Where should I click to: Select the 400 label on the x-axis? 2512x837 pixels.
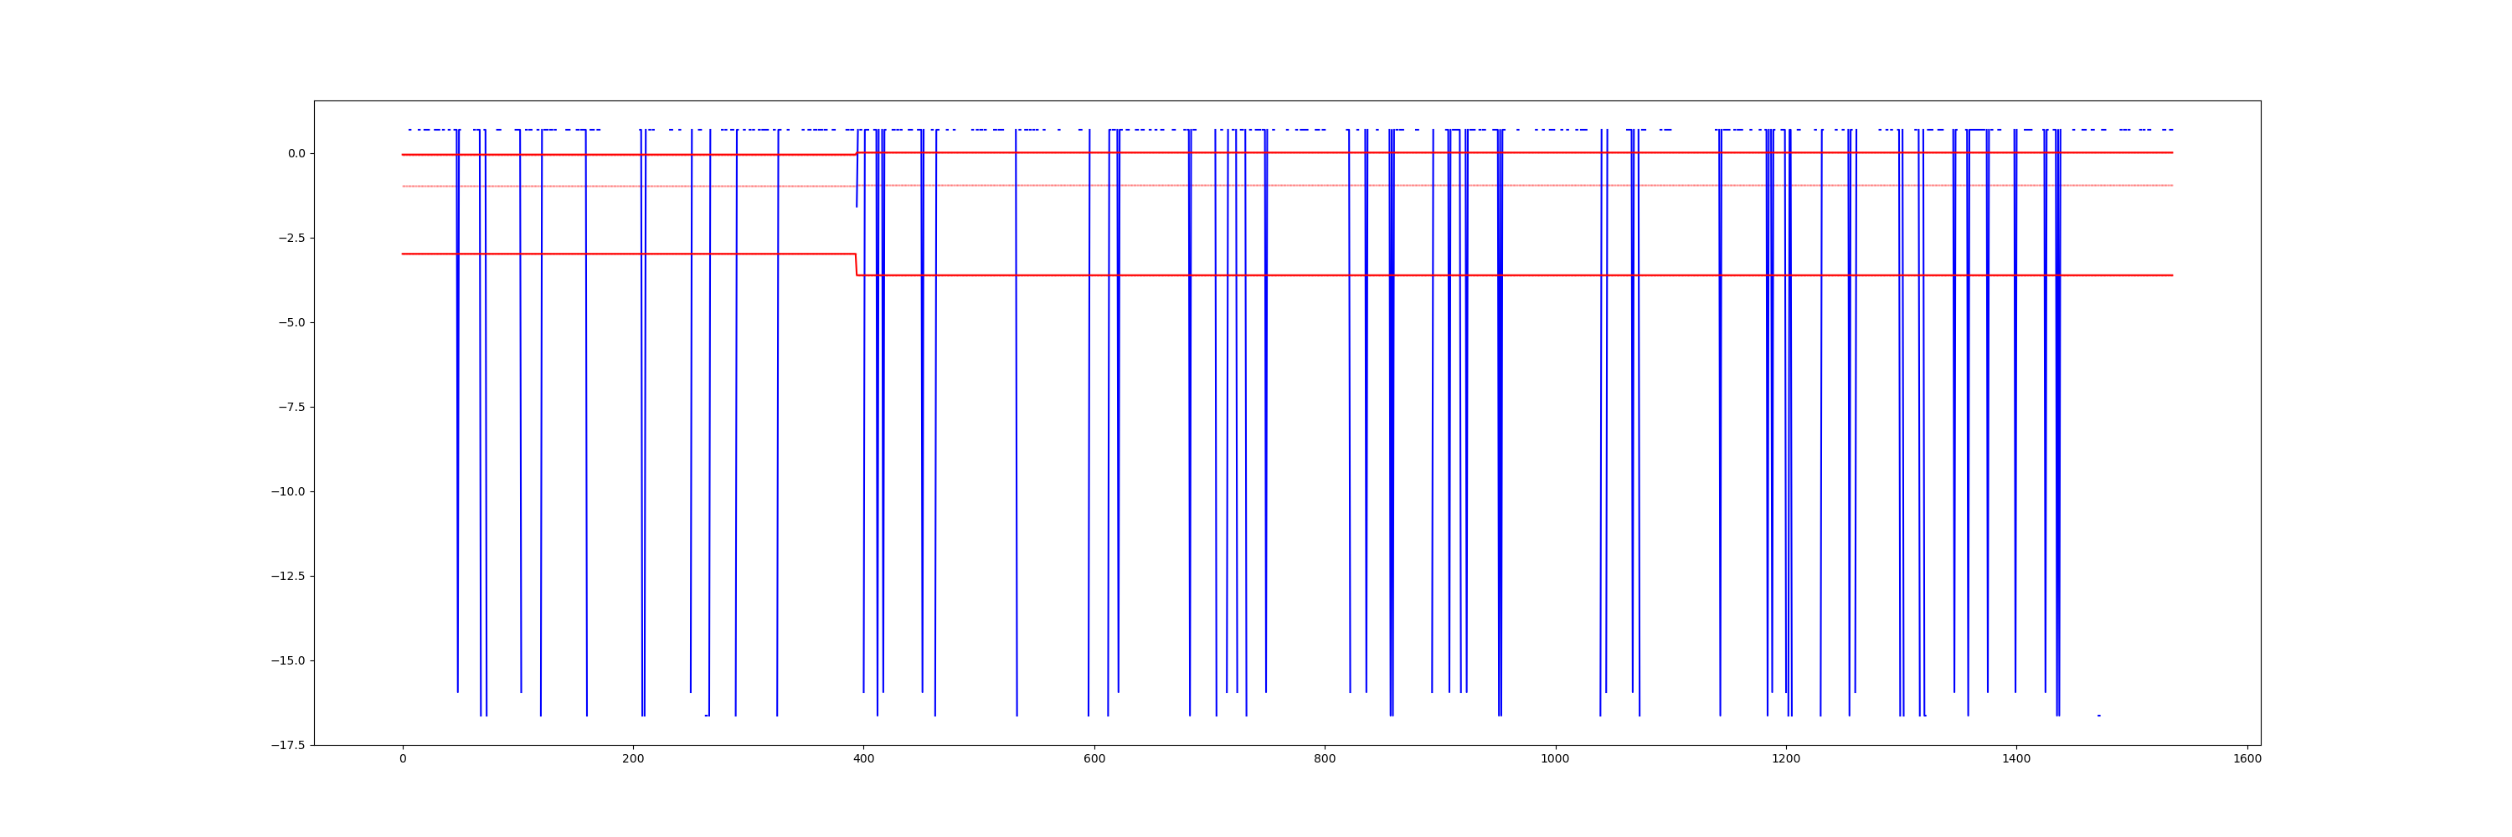tap(864, 759)
